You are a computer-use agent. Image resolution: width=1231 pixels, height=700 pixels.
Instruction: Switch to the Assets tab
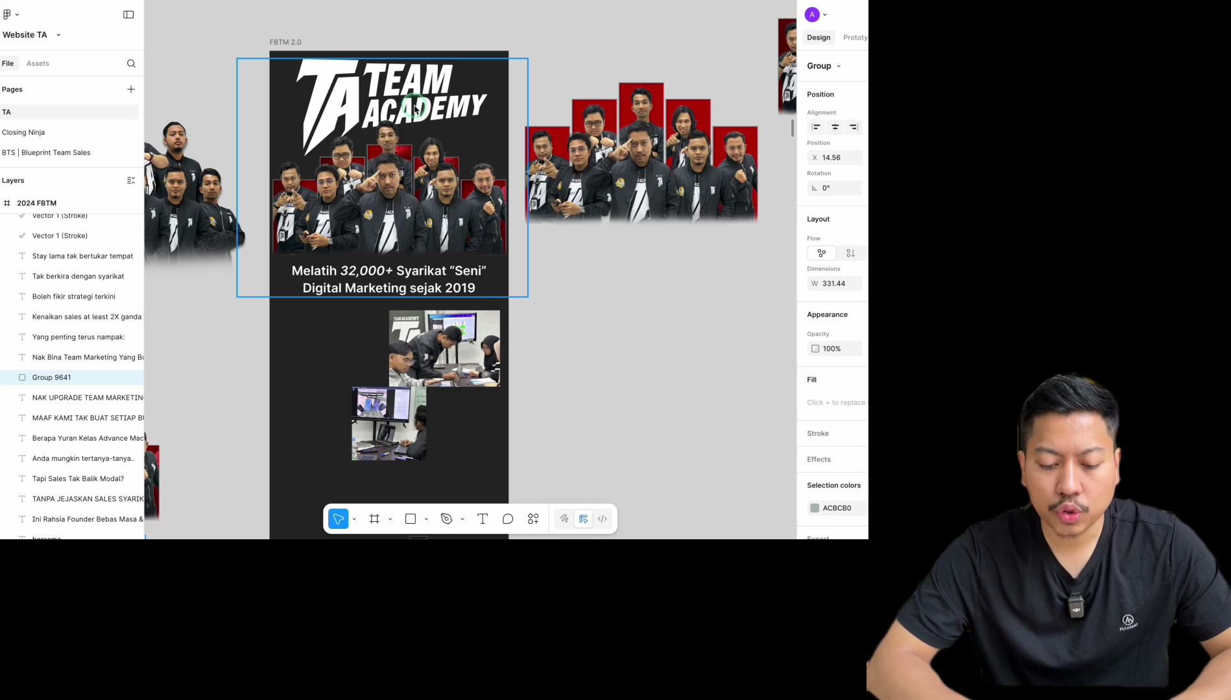coord(38,64)
